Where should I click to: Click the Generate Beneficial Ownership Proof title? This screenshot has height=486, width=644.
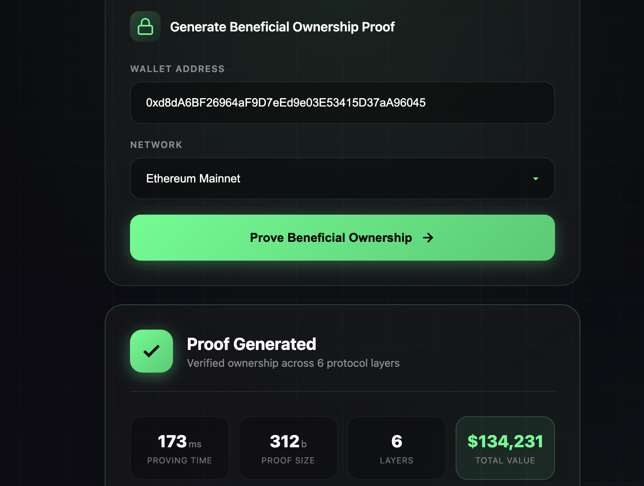coord(282,27)
